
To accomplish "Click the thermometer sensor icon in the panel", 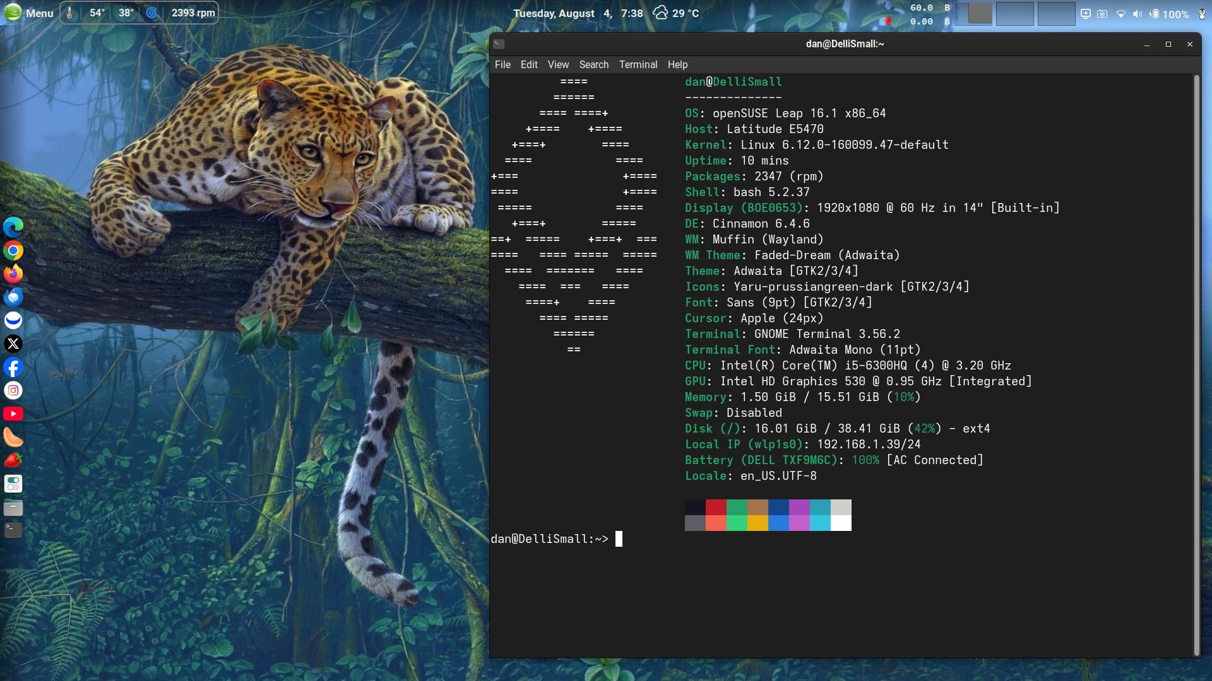I will click(70, 13).
